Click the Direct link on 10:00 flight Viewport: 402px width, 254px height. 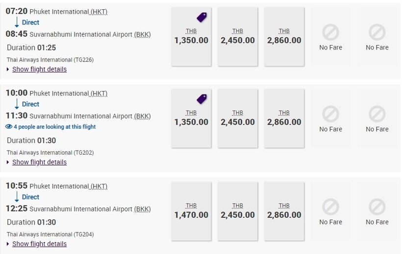tap(30, 104)
